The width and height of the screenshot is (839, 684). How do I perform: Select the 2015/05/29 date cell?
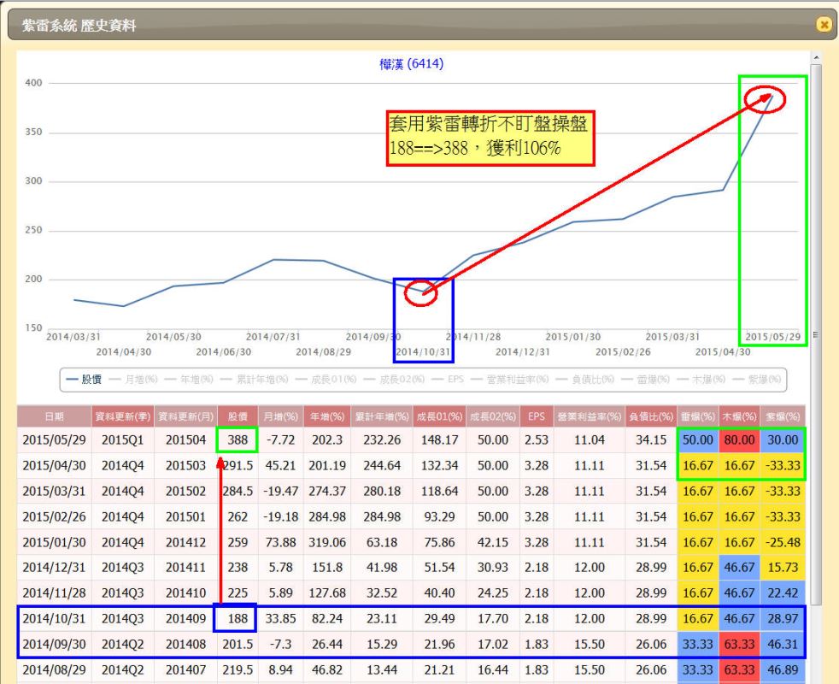(53, 439)
